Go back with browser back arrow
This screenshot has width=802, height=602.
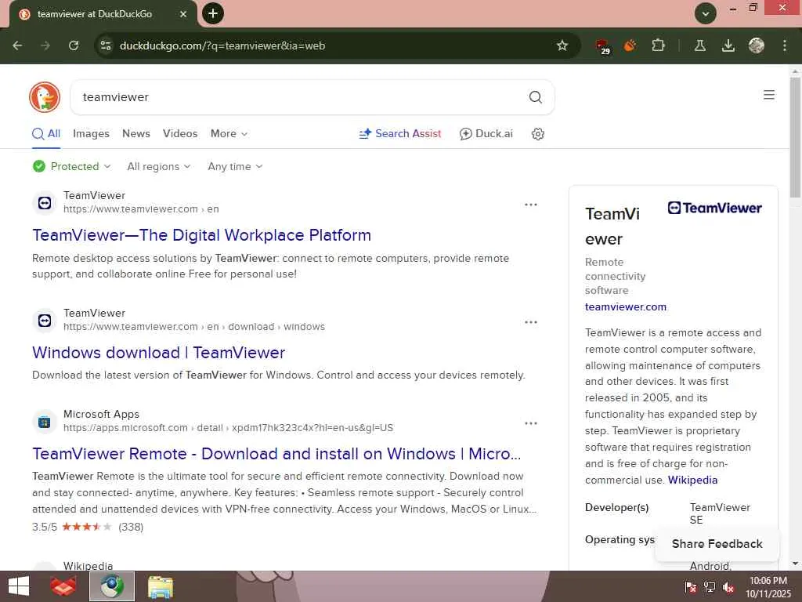click(x=17, y=45)
